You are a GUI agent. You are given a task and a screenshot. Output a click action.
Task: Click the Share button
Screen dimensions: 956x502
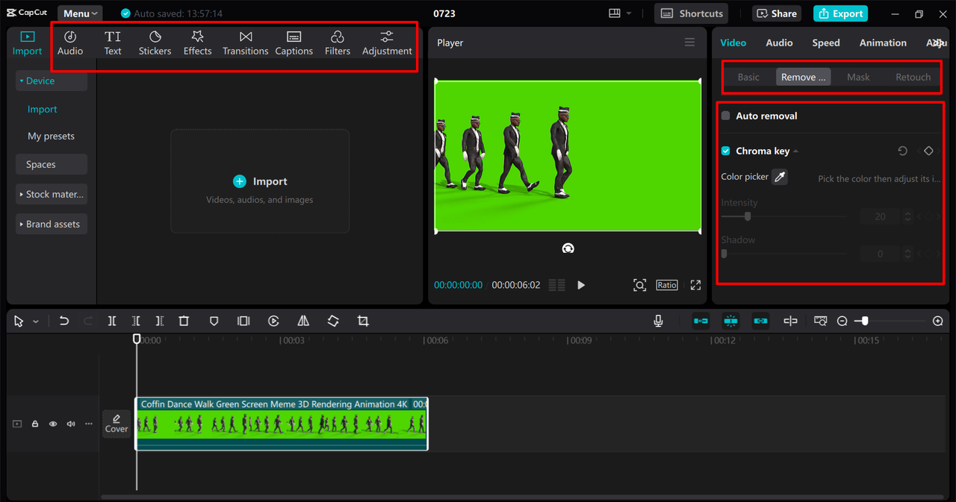(777, 13)
